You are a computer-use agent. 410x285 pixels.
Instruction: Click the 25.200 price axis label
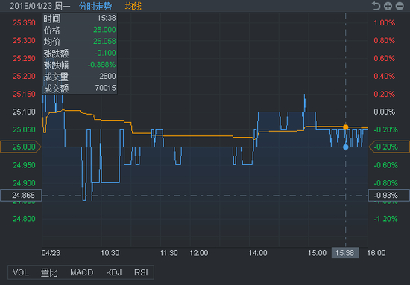[x=24, y=76]
